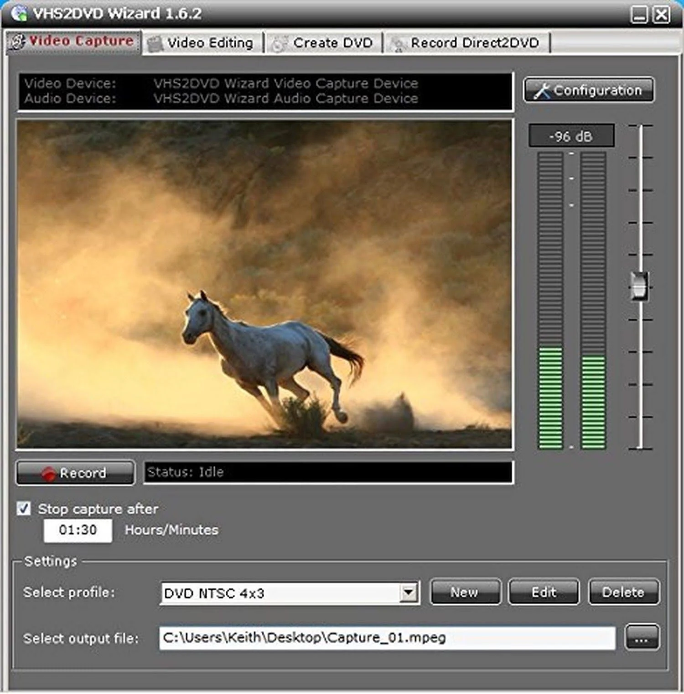This screenshot has height=694, width=684.
Task: Click the Select output file label
Action: [81, 638]
